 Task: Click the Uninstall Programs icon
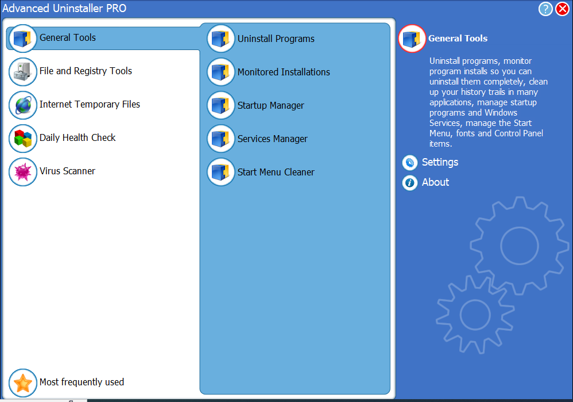[220, 39]
